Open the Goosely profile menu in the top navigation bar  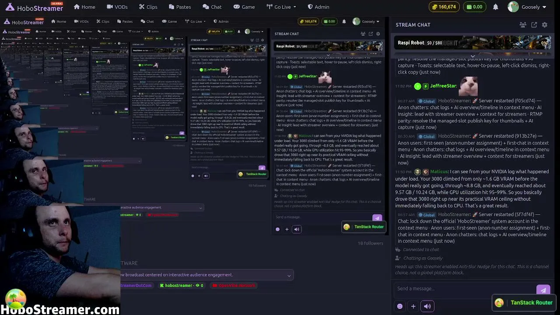pos(527,7)
